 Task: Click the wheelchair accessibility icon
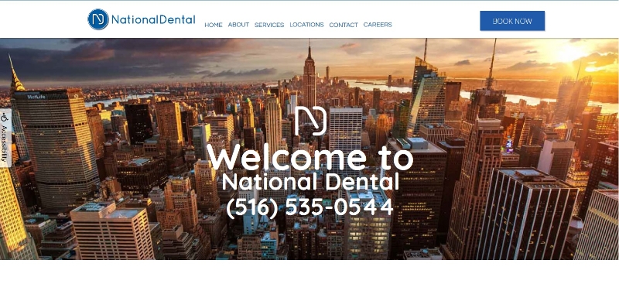point(5,118)
